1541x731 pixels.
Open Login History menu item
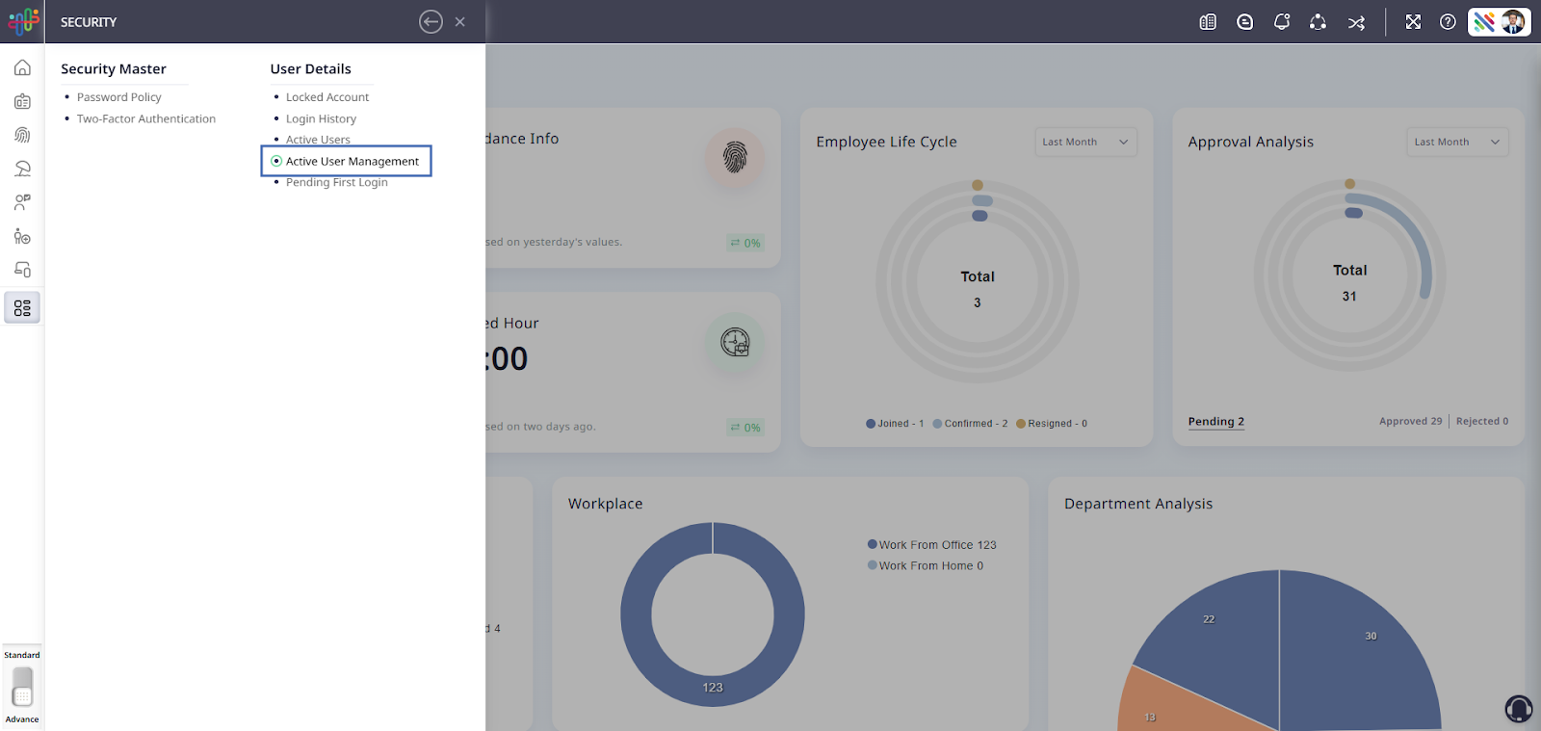click(x=321, y=118)
